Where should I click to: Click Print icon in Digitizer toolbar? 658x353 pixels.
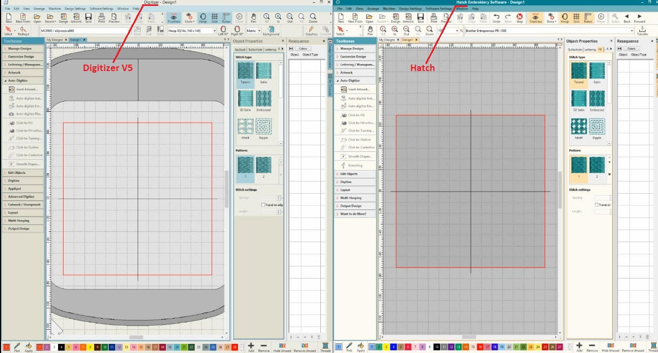pos(101,18)
